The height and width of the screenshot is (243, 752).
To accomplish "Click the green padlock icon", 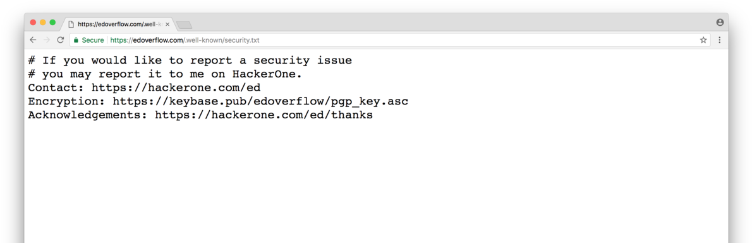I will 76,40.
